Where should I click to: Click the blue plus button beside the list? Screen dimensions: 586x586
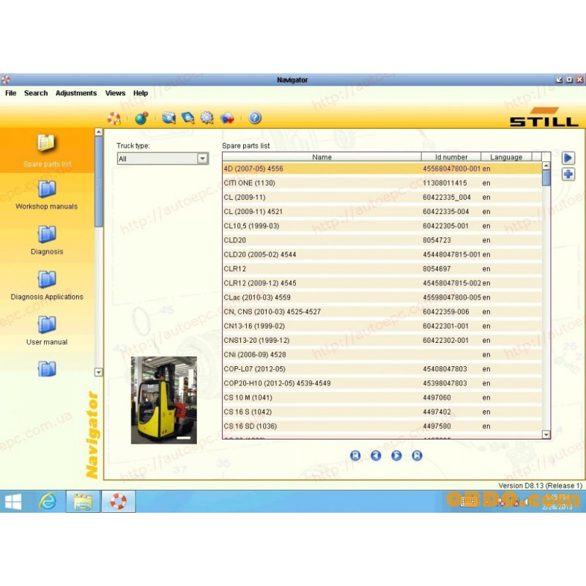[568, 174]
